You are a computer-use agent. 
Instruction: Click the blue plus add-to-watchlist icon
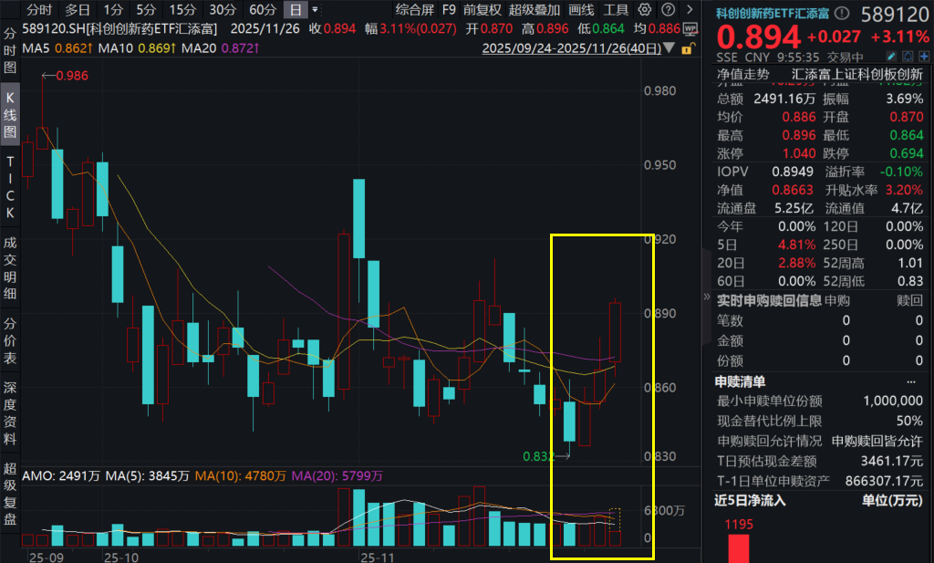[924, 57]
